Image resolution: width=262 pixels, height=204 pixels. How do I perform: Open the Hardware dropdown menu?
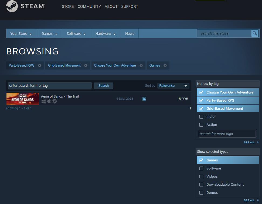(x=106, y=34)
